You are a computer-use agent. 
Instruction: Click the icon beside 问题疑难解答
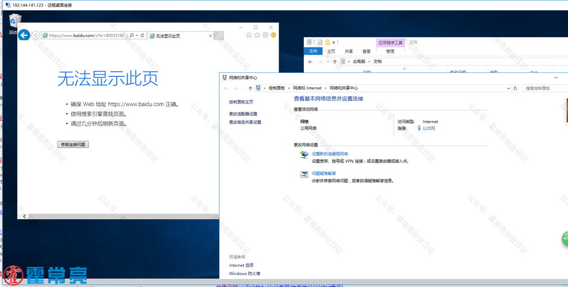pyautogui.click(x=304, y=174)
